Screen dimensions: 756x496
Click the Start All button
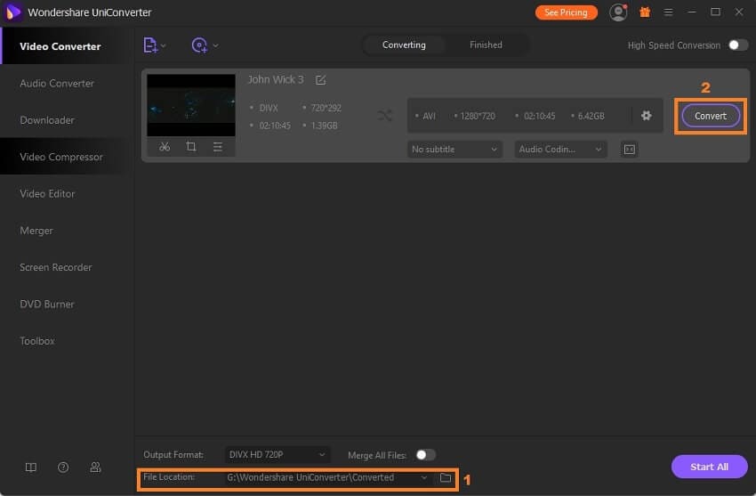click(x=709, y=467)
